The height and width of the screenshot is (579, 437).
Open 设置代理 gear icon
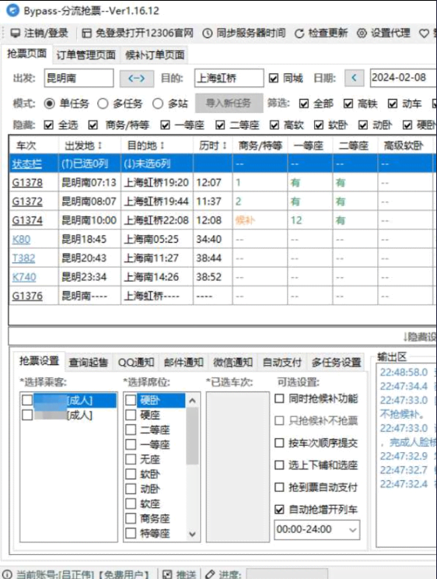tap(362, 33)
